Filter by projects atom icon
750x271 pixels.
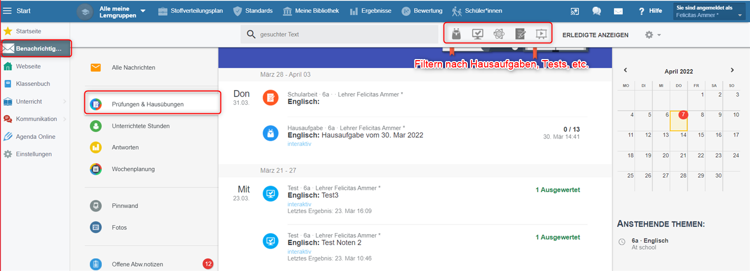coord(498,34)
